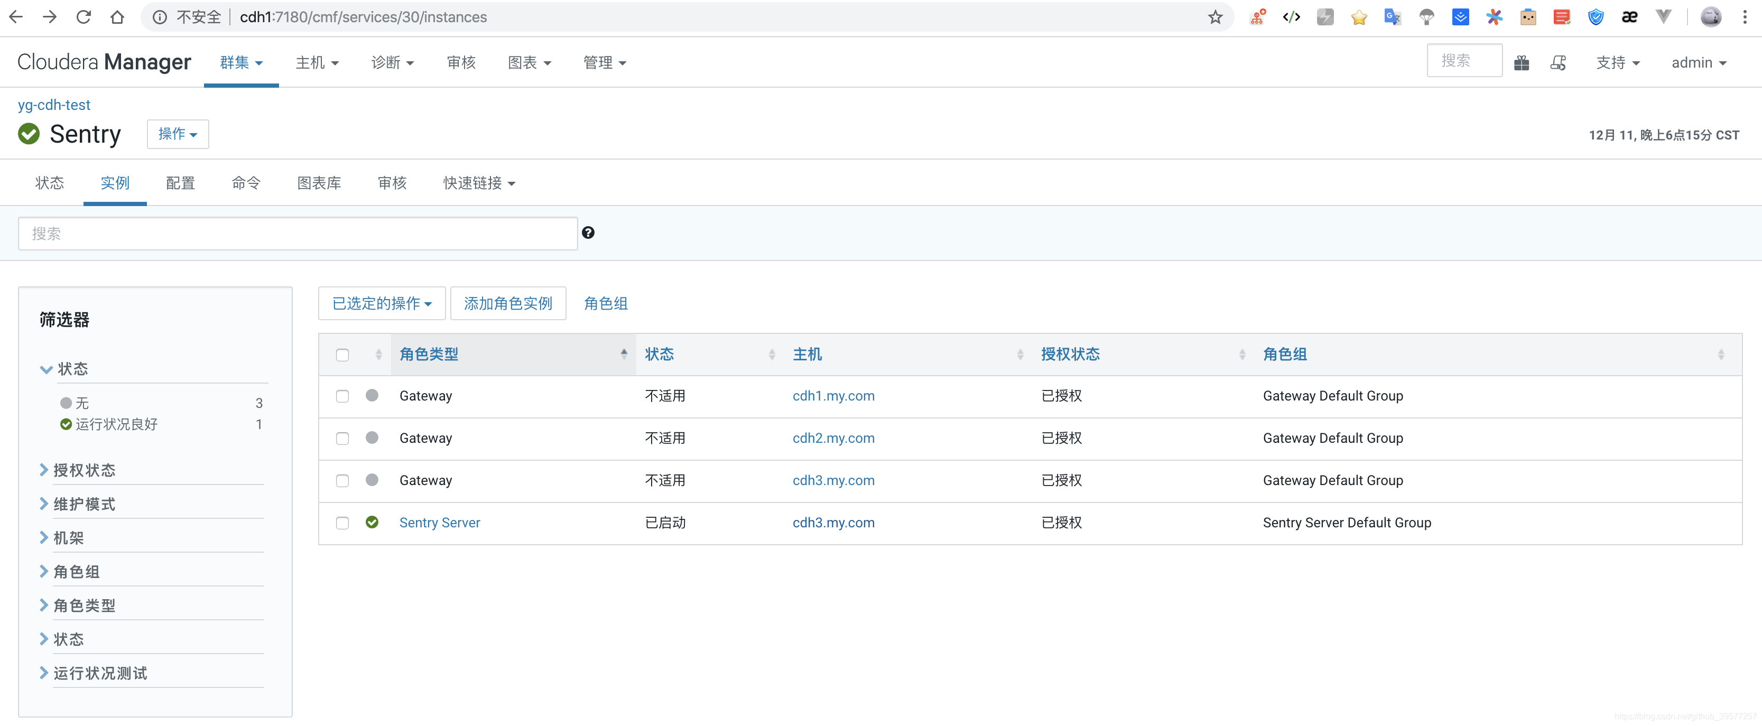The height and width of the screenshot is (726, 1762).
Task: Open the browser home page
Action: tap(117, 17)
